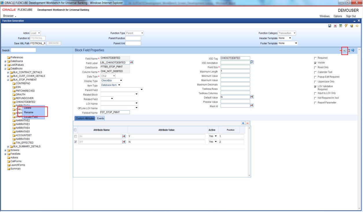Open the picker beside Default Value
Viewport: 363px width, 212px height.
pos(252,97)
